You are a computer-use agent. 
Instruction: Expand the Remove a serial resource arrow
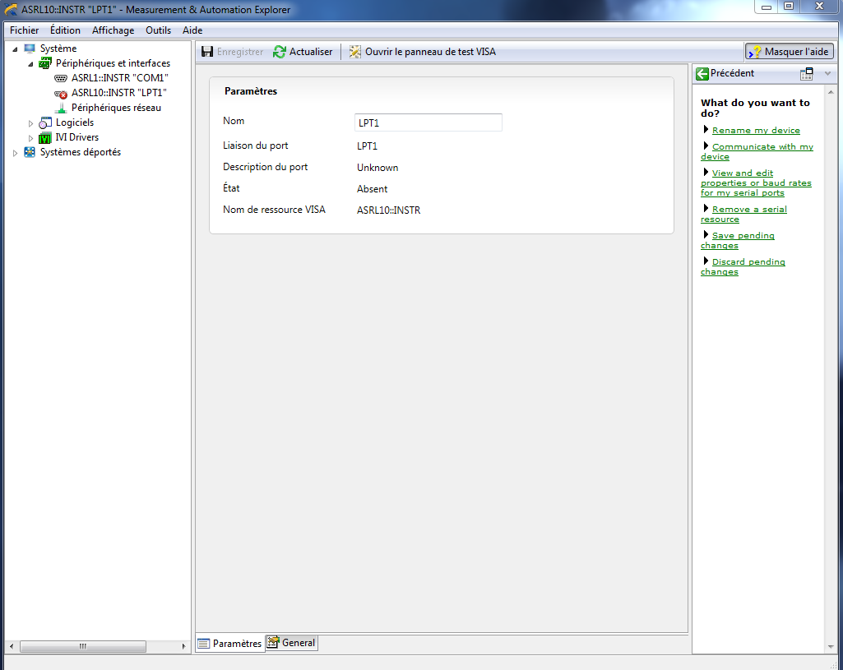706,209
